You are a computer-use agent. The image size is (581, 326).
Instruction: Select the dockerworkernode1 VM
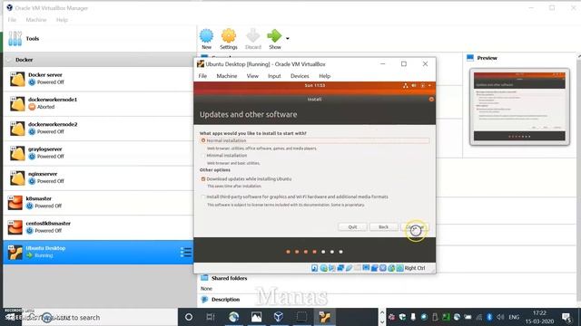(99, 103)
